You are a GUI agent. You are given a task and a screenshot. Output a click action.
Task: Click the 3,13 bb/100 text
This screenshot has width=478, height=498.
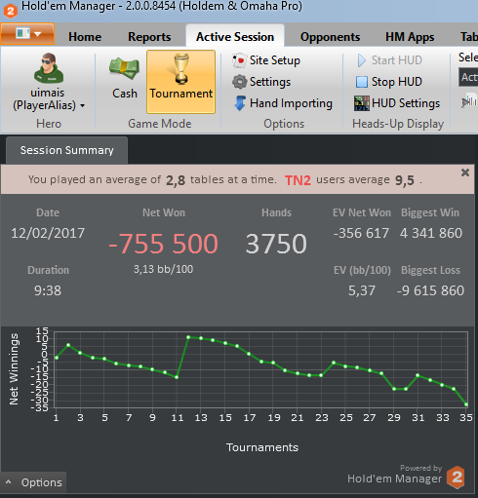click(x=163, y=269)
